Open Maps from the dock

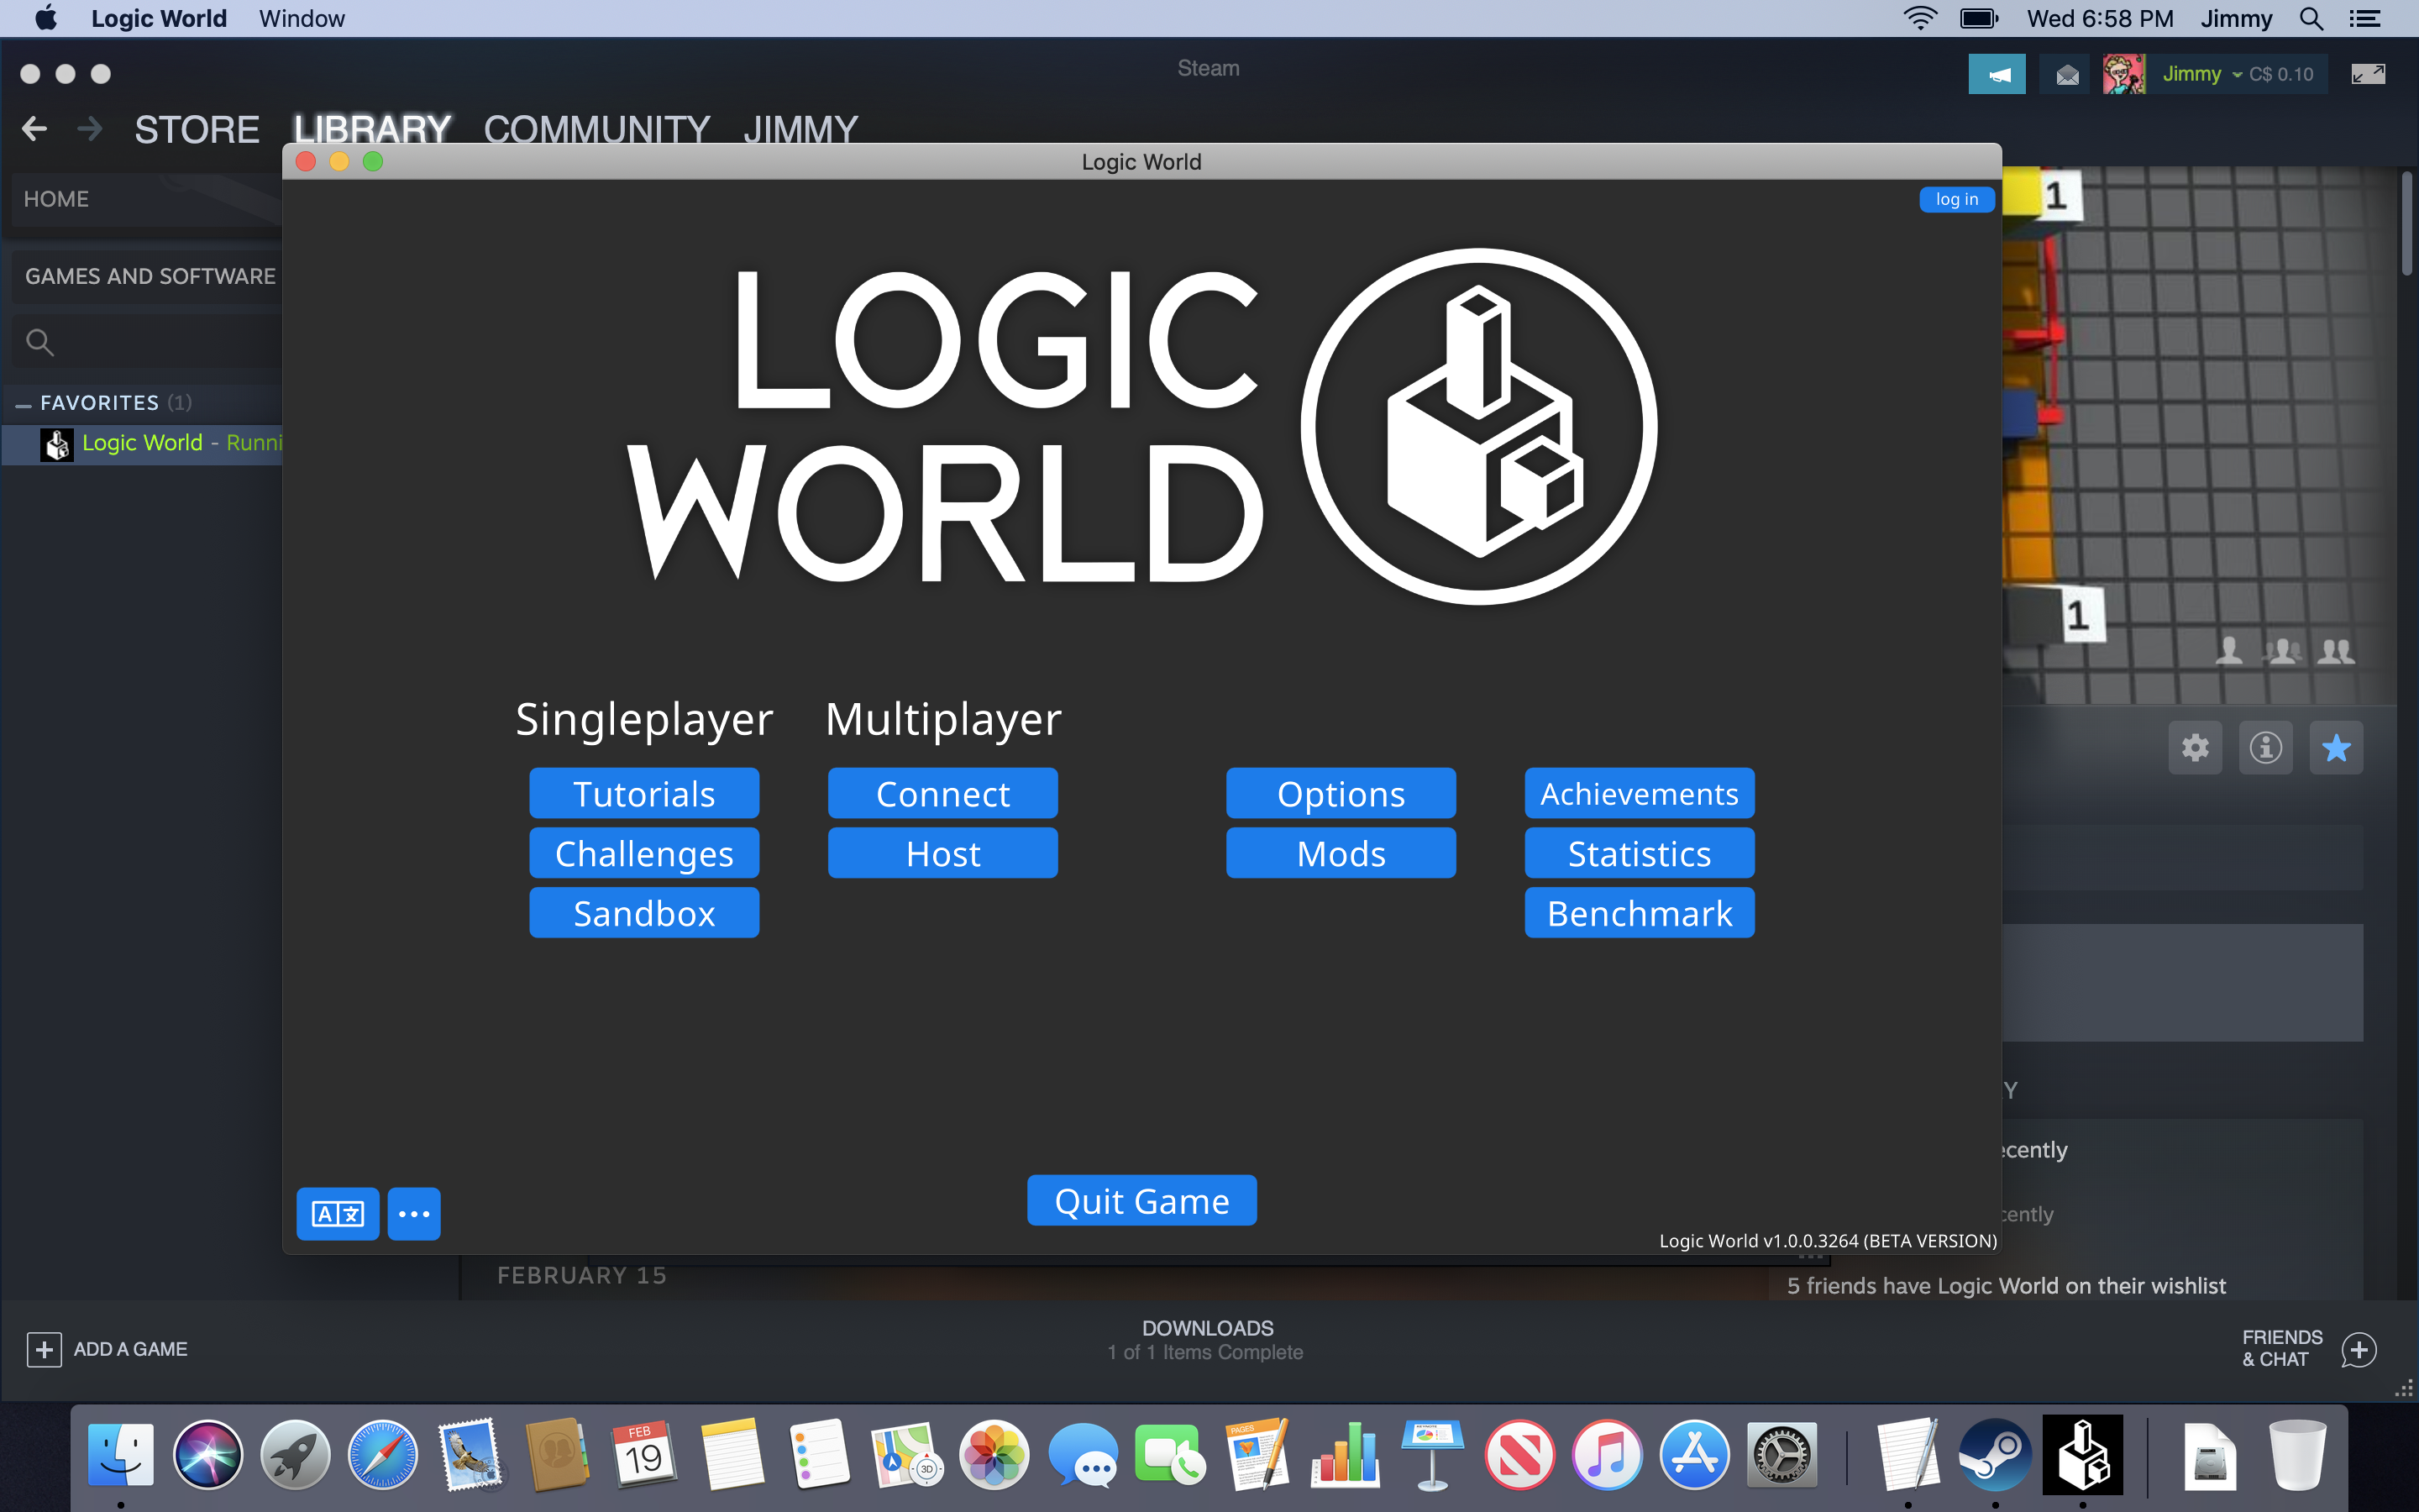pos(906,1454)
